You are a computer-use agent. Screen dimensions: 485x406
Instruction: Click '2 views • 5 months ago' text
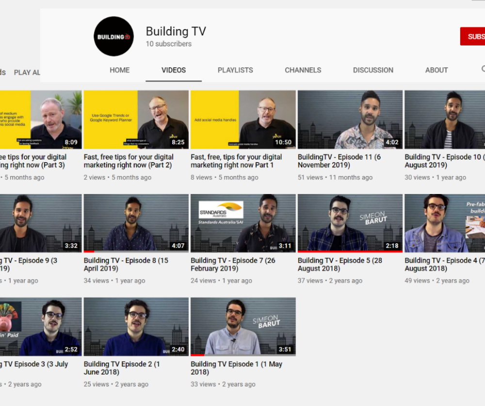click(117, 178)
